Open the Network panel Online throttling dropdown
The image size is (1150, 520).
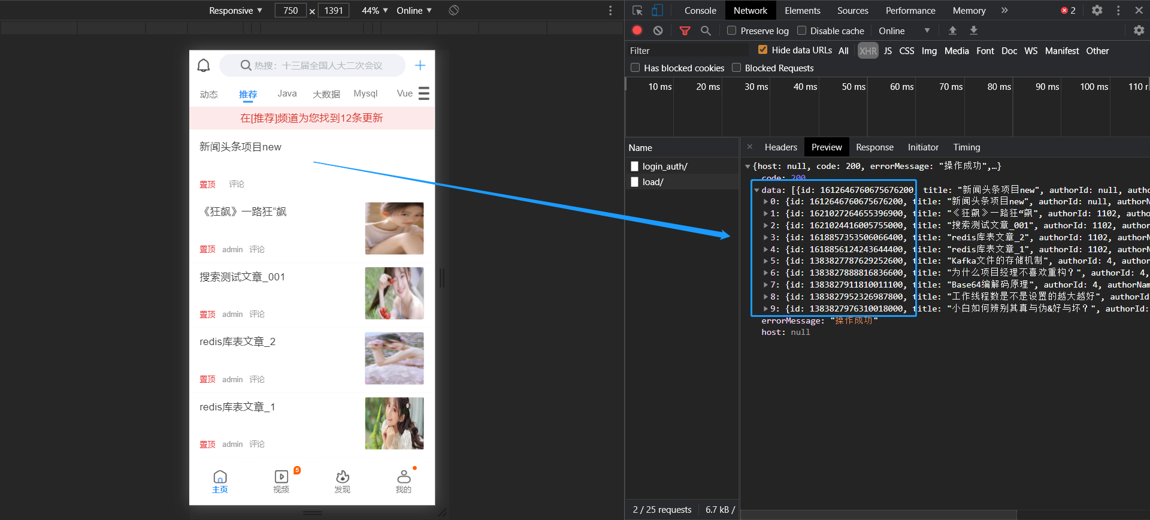pos(904,31)
